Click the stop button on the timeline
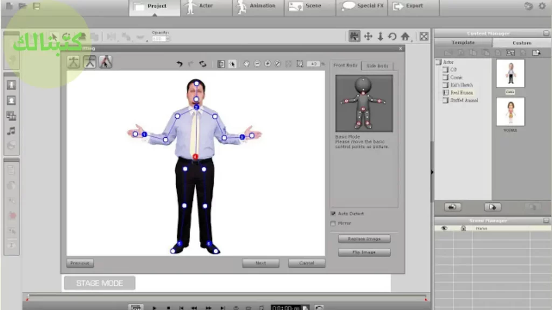This screenshot has width=552, height=310. tap(168, 308)
